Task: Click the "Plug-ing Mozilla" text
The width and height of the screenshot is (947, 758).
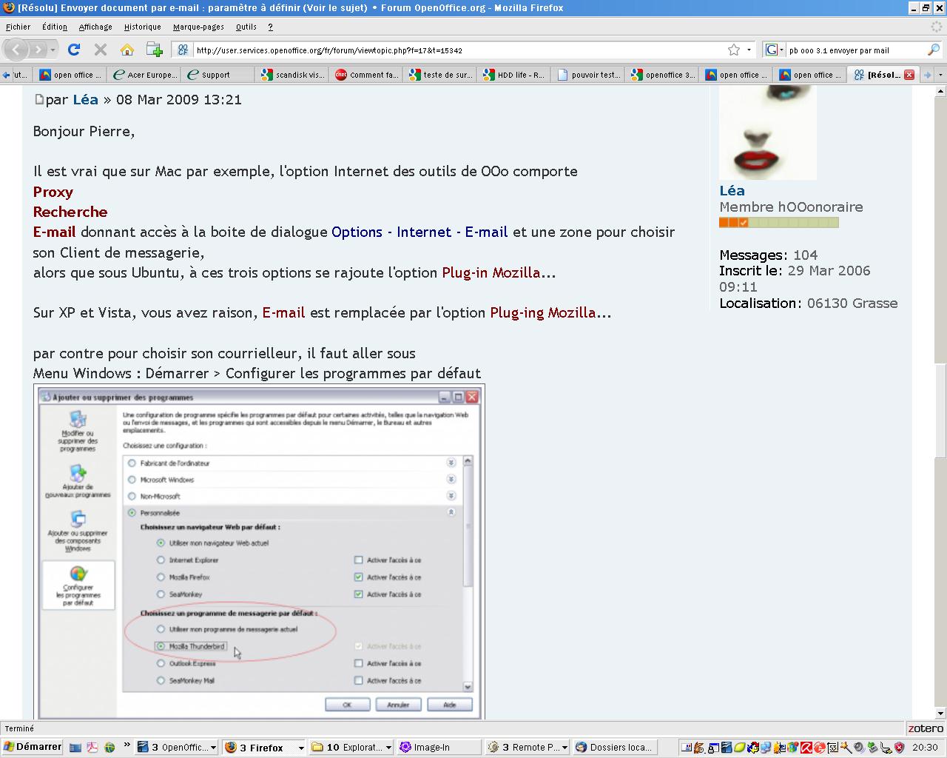Action: point(543,312)
